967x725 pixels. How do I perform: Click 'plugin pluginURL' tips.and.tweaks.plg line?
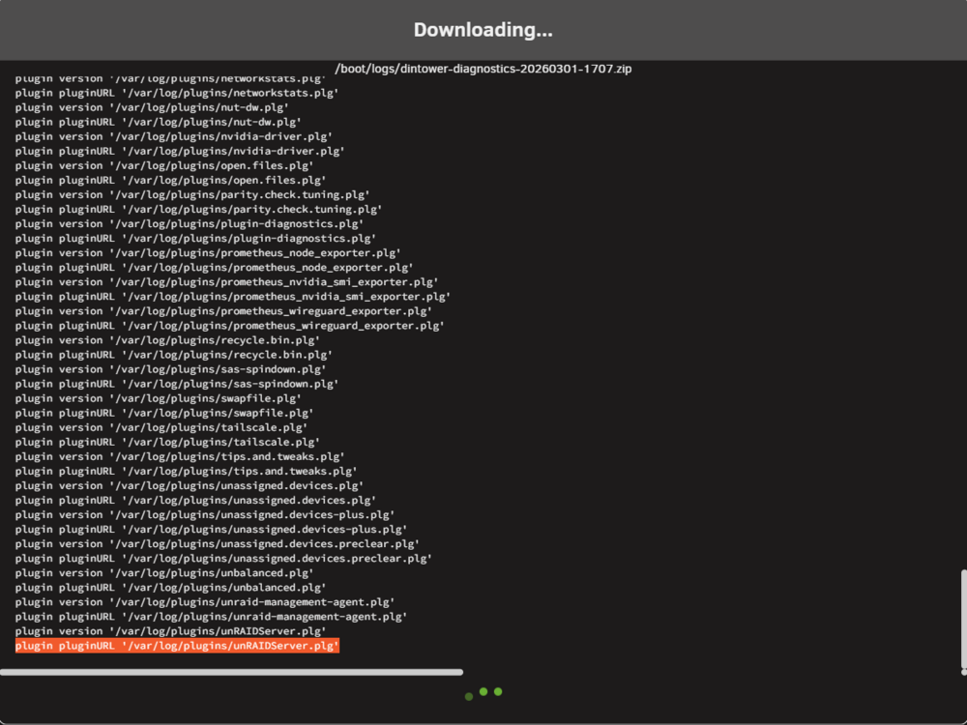187,471
